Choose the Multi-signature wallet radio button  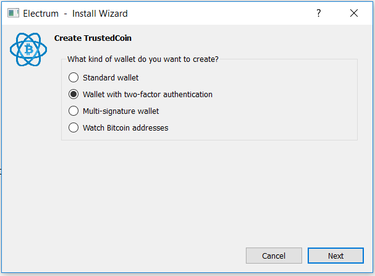point(74,111)
